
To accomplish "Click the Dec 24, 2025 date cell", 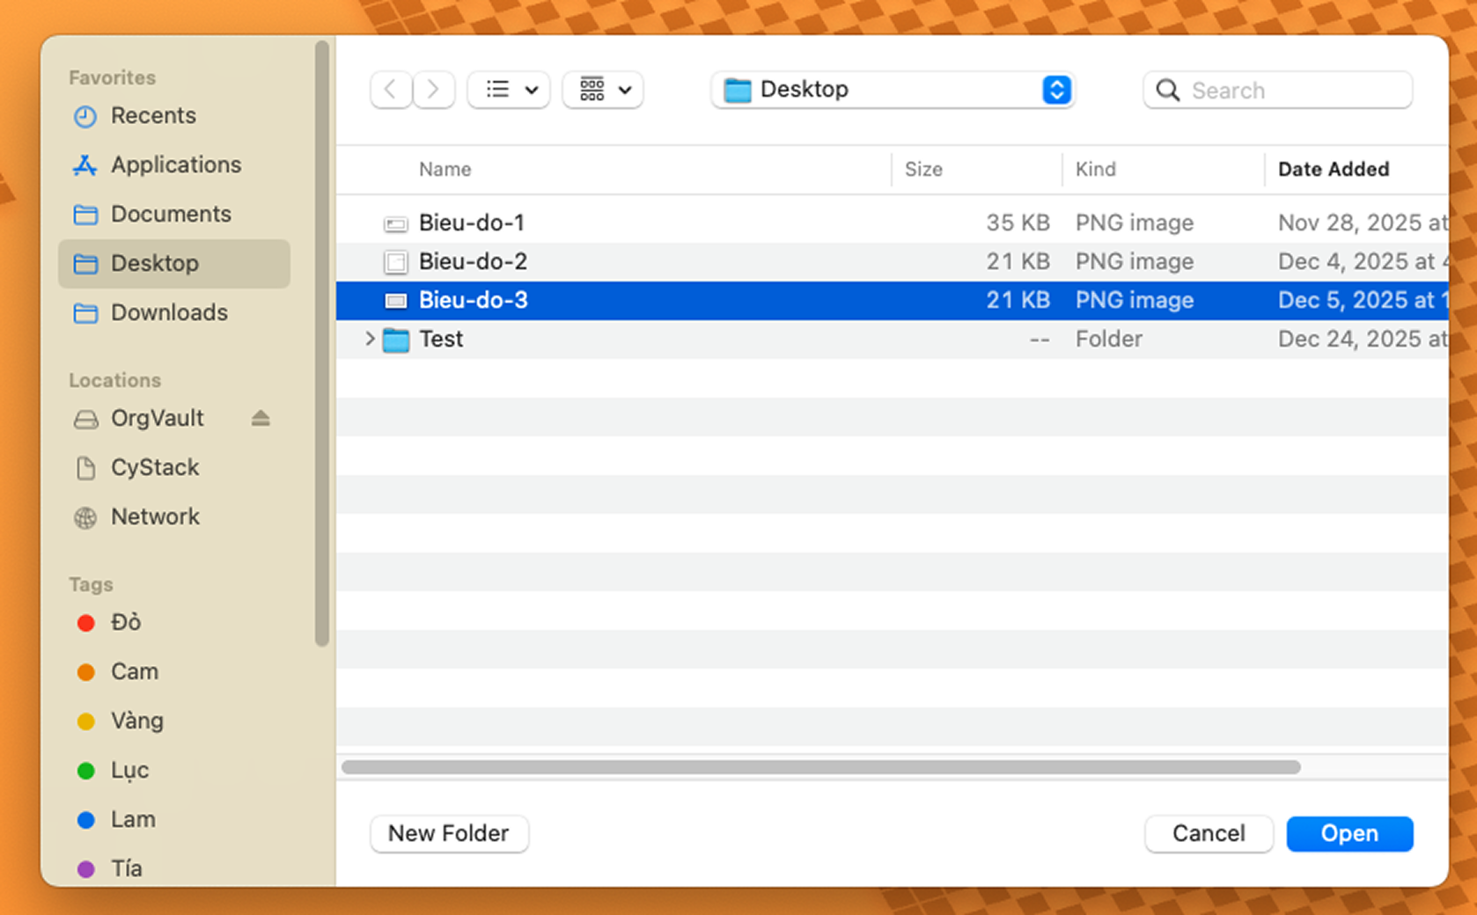I will 1363,339.
